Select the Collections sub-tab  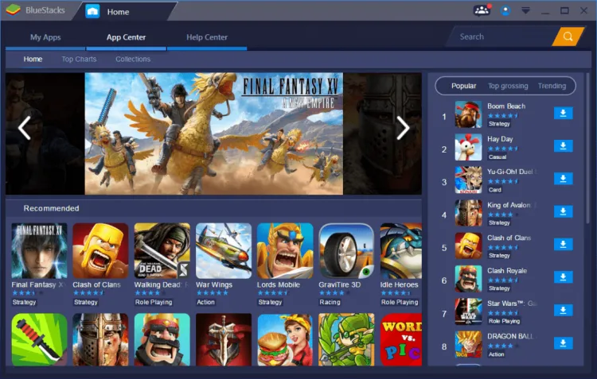(x=133, y=60)
